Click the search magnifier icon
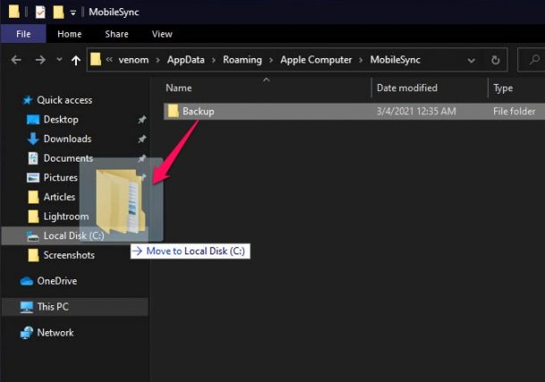The height and width of the screenshot is (382, 545). tap(534, 60)
